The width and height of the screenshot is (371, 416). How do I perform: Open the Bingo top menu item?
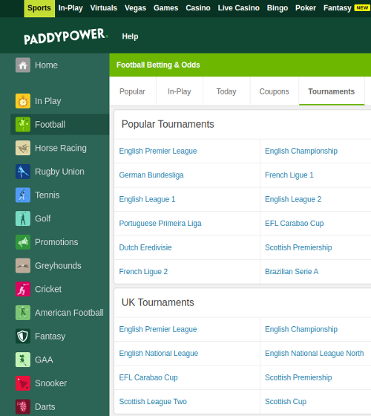(x=278, y=8)
